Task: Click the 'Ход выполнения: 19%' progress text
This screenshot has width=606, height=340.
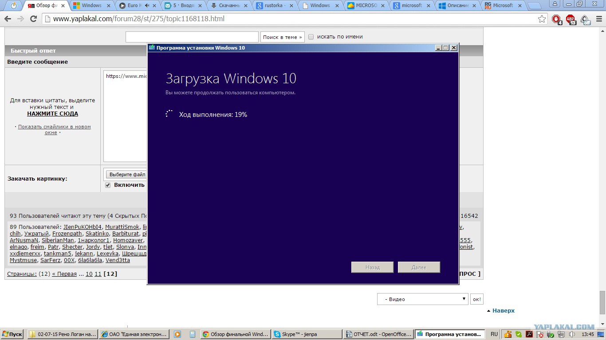Action: point(213,115)
